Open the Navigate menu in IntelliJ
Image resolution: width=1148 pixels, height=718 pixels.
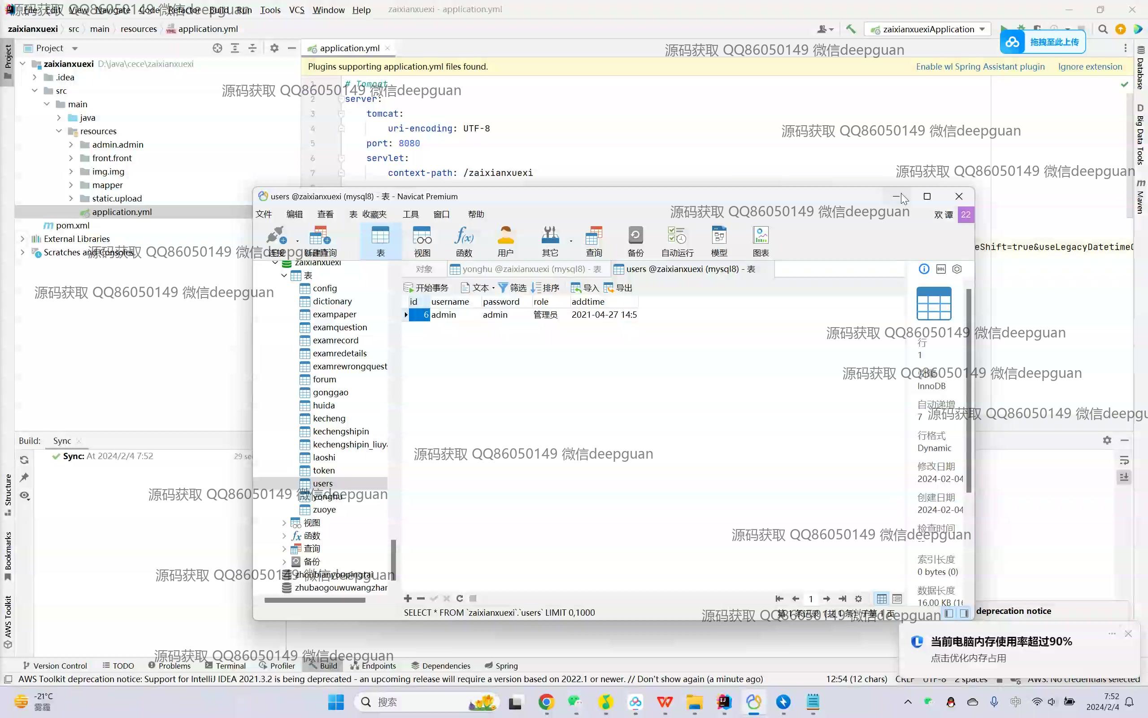pyautogui.click(x=113, y=10)
